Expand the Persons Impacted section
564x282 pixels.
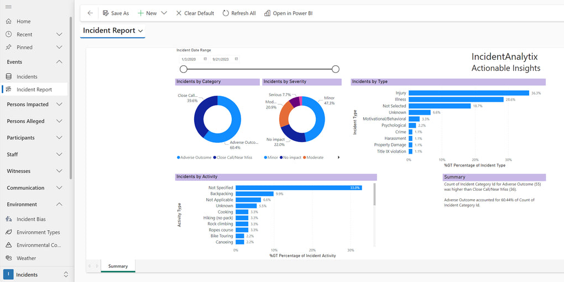pyautogui.click(x=59, y=105)
